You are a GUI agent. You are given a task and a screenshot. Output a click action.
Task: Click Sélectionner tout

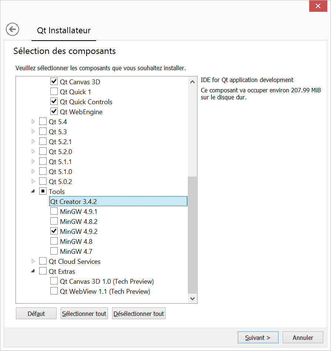pos(84,313)
